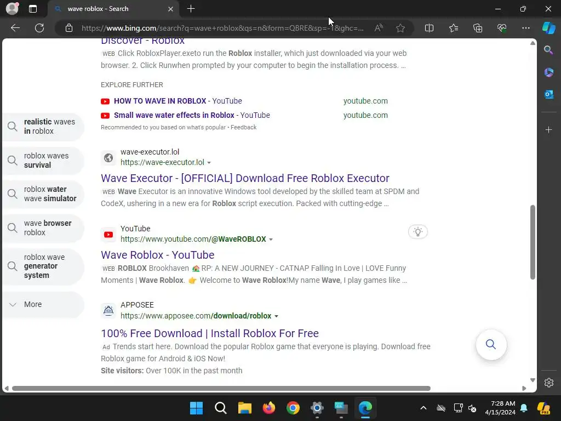Open Browser essentials heart icon
Image resolution: width=561 pixels, height=421 pixels.
pos(502,28)
